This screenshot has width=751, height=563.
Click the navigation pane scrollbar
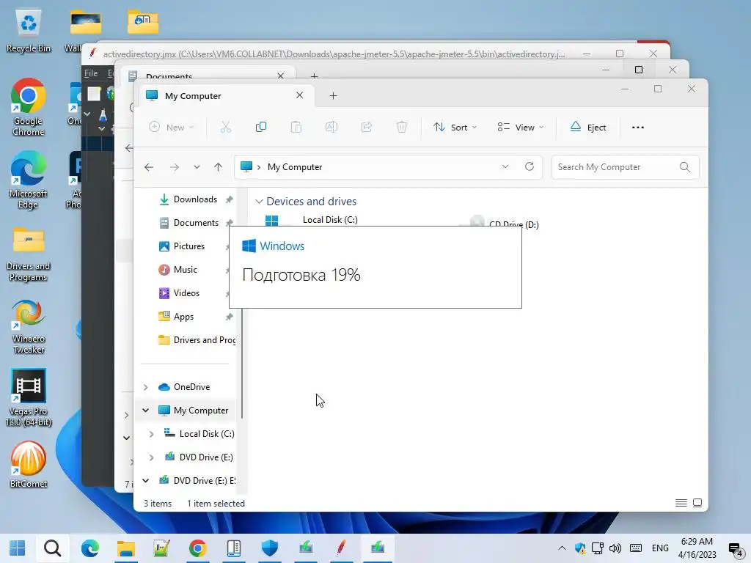point(242,363)
